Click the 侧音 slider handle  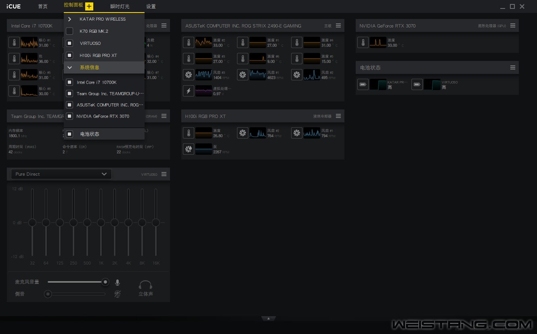[48, 294]
